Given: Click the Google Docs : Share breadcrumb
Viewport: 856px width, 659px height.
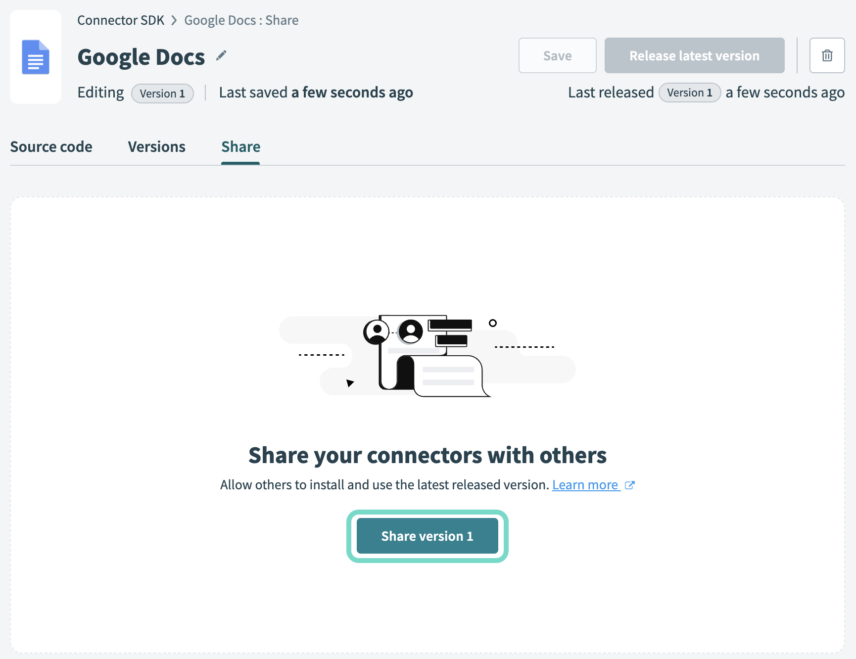Looking at the screenshot, I should click(x=241, y=20).
